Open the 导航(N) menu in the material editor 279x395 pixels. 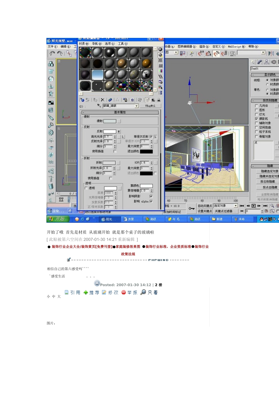pyautogui.click(x=97, y=44)
